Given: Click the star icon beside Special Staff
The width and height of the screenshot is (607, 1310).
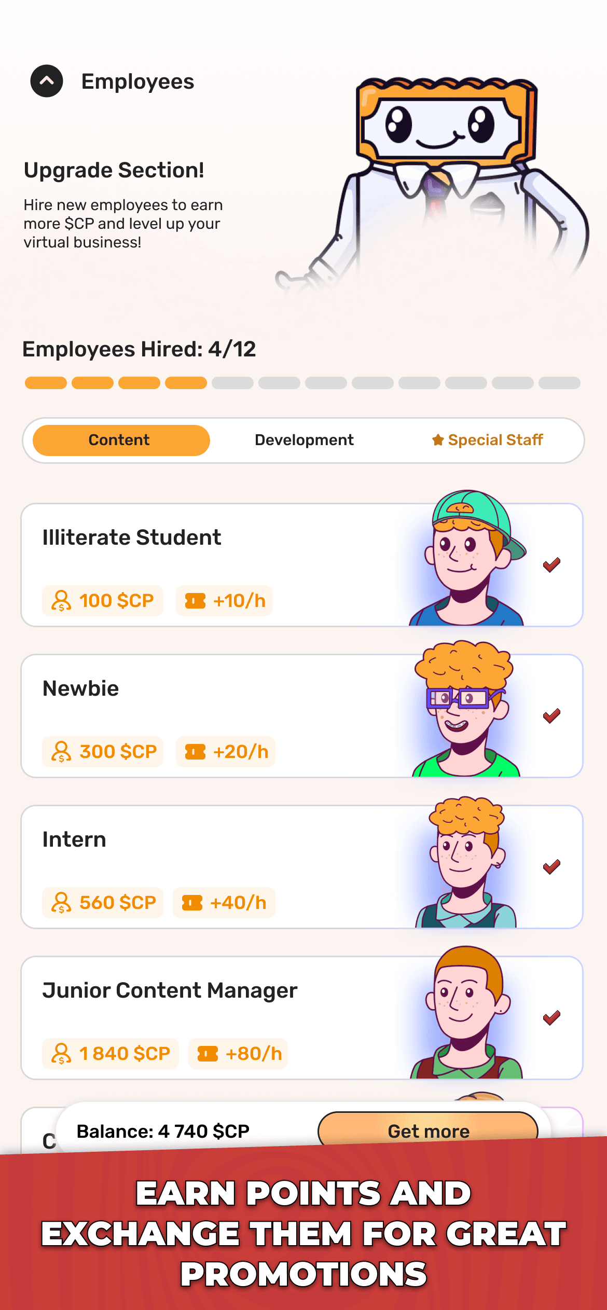Looking at the screenshot, I should pyautogui.click(x=438, y=440).
